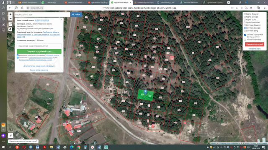The height and width of the screenshot is (150, 268).
Task: Click the email input field
Action: [39, 46]
